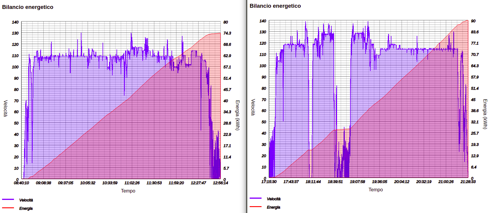This screenshot has height=213, width=491.
Task: Click the 6.4 energy axis value
Action: coord(474,167)
